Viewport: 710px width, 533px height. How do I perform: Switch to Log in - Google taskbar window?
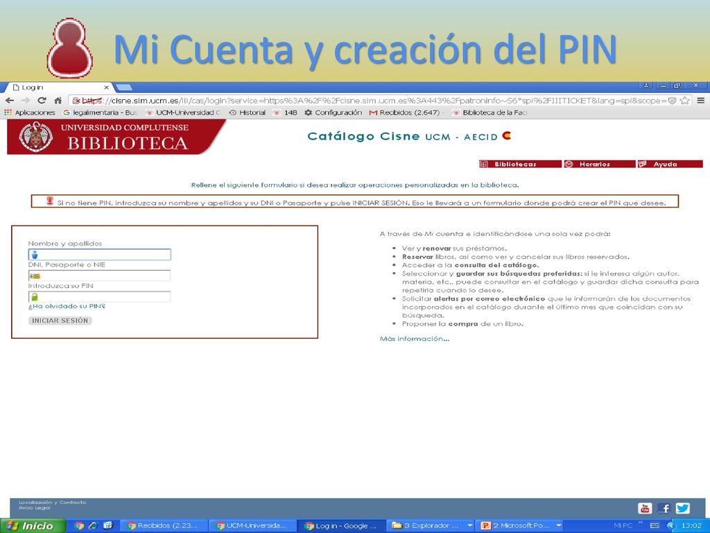click(341, 526)
